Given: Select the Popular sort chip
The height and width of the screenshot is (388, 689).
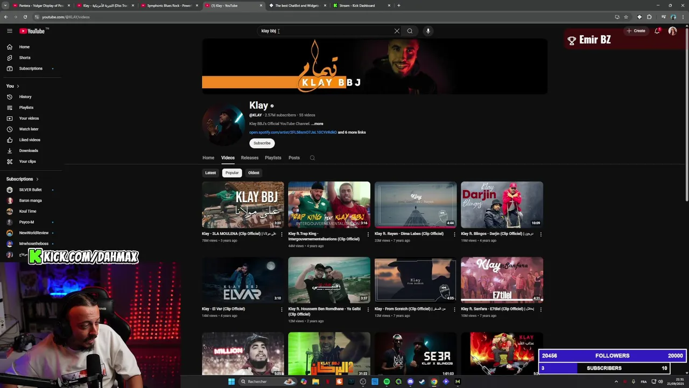Looking at the screenshot, I should click(x=232, y=173).
